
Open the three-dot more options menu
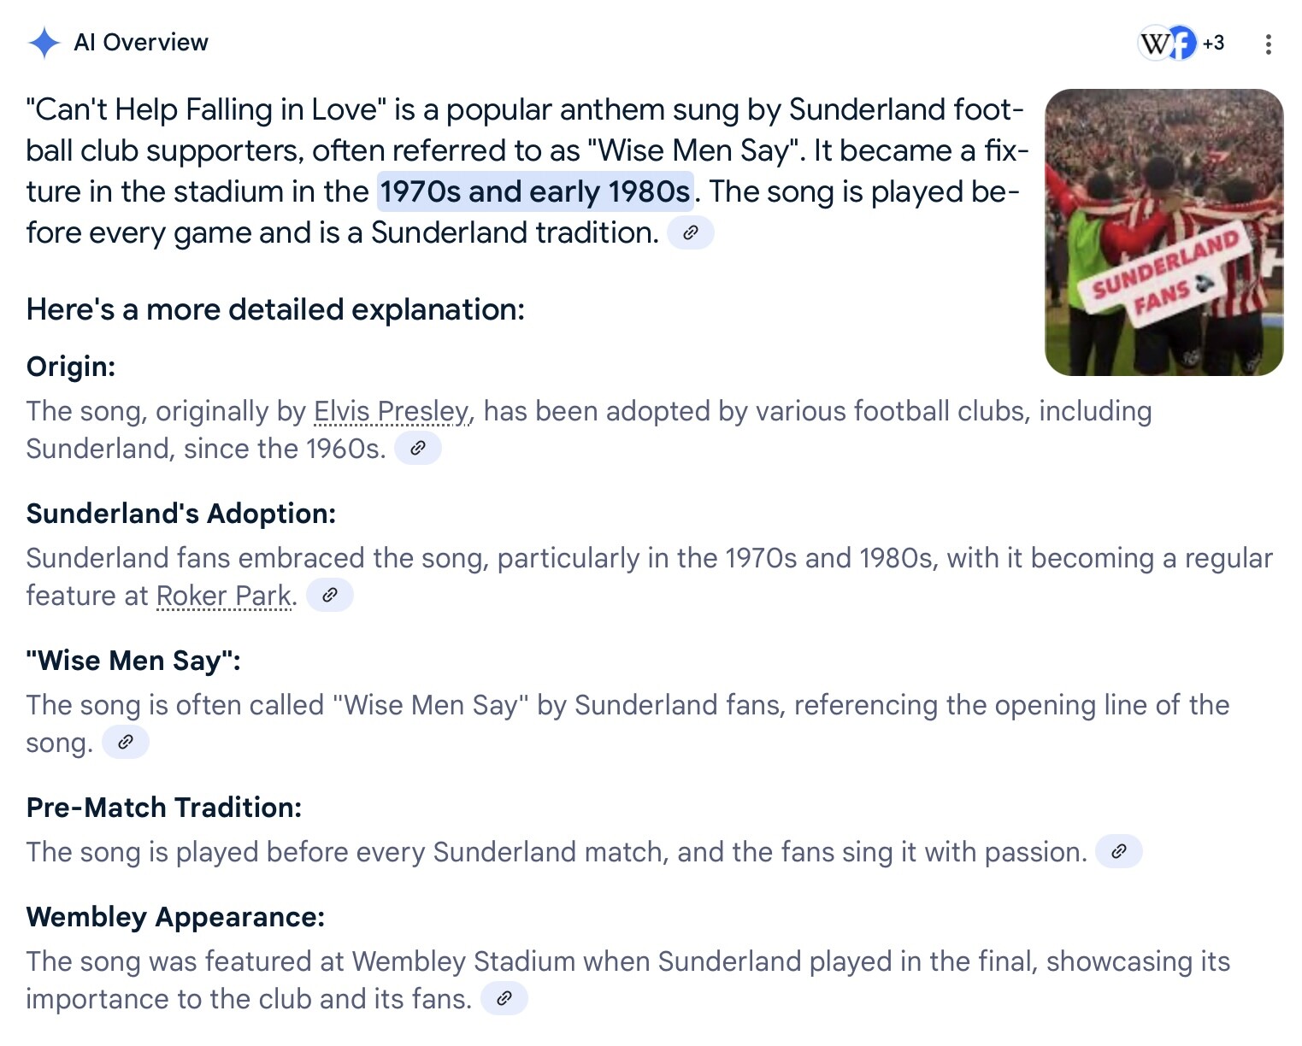click(1268, 44)
